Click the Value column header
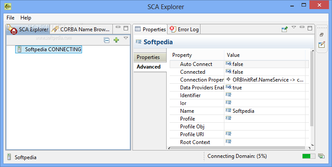This screenshot has width=332, height=167. point(265,55)
